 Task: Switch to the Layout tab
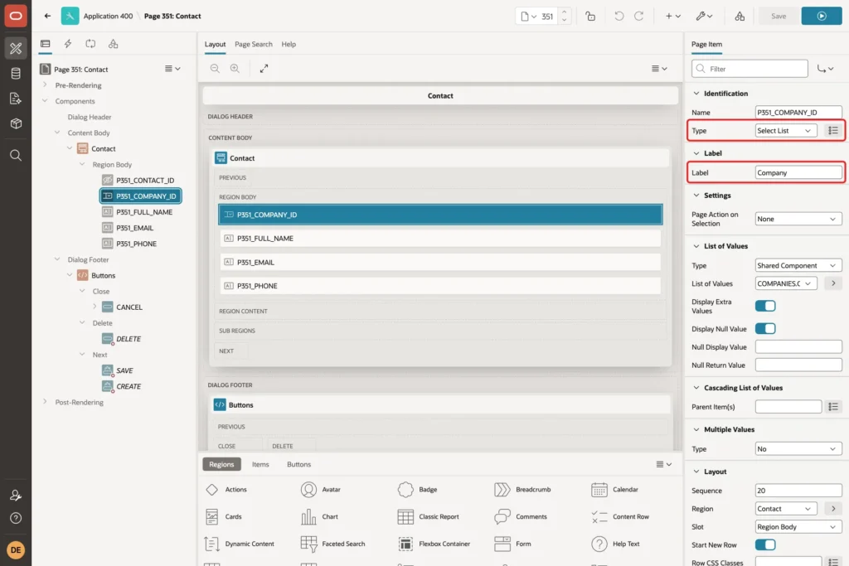click(215, 45)
